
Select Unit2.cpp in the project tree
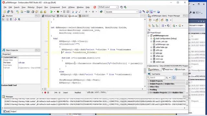(159, 59)
